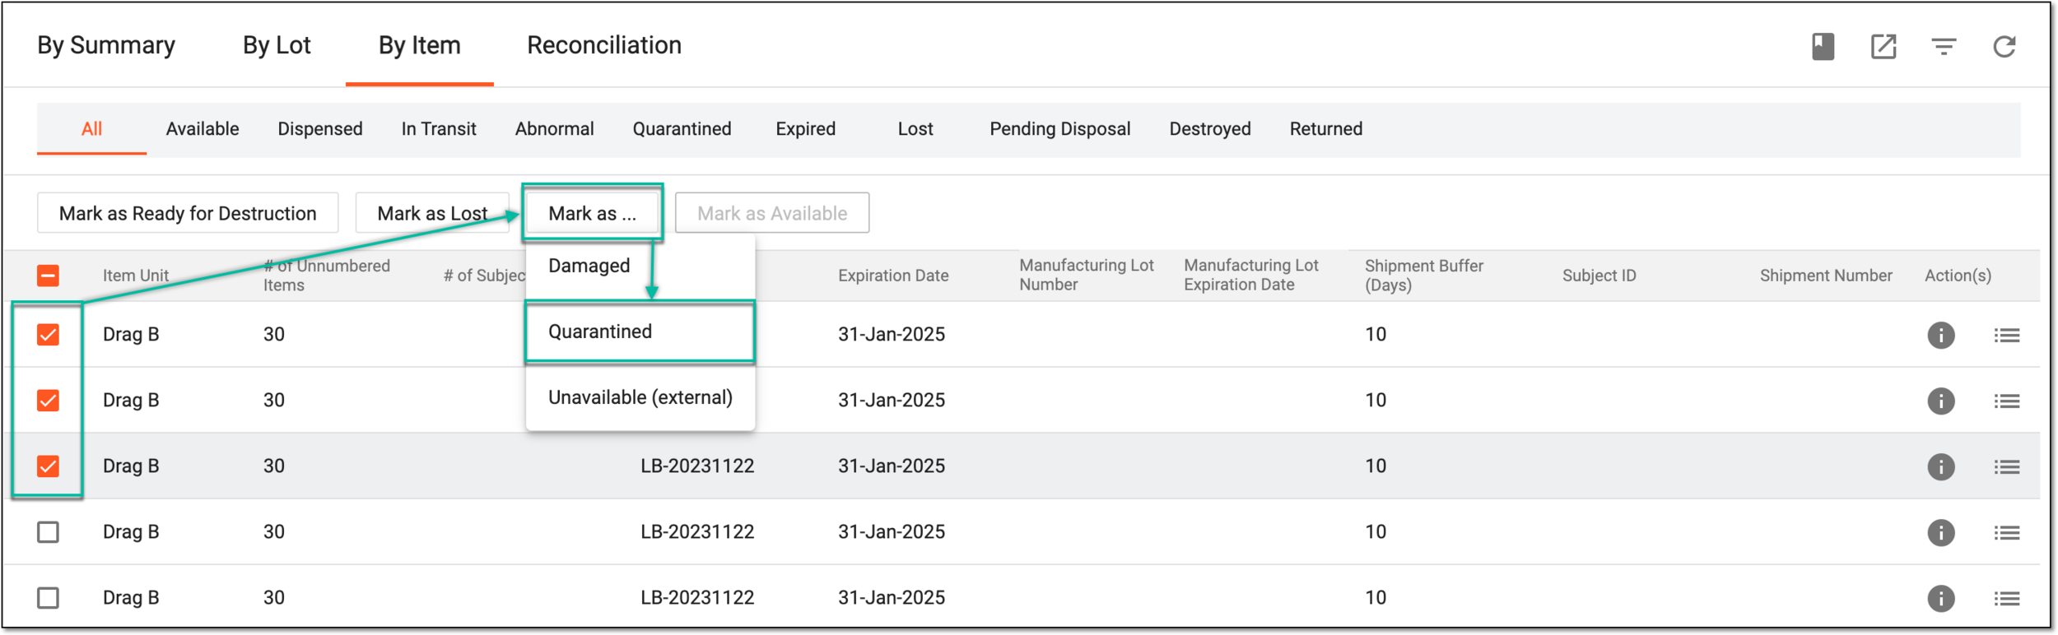Open info icon for last Drag B row
2058x635 pixels.
click(1940, 598)
